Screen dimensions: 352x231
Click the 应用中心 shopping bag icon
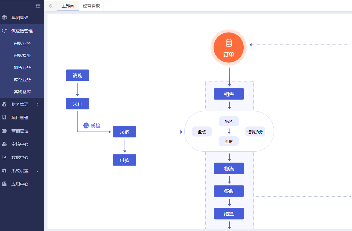4,184
